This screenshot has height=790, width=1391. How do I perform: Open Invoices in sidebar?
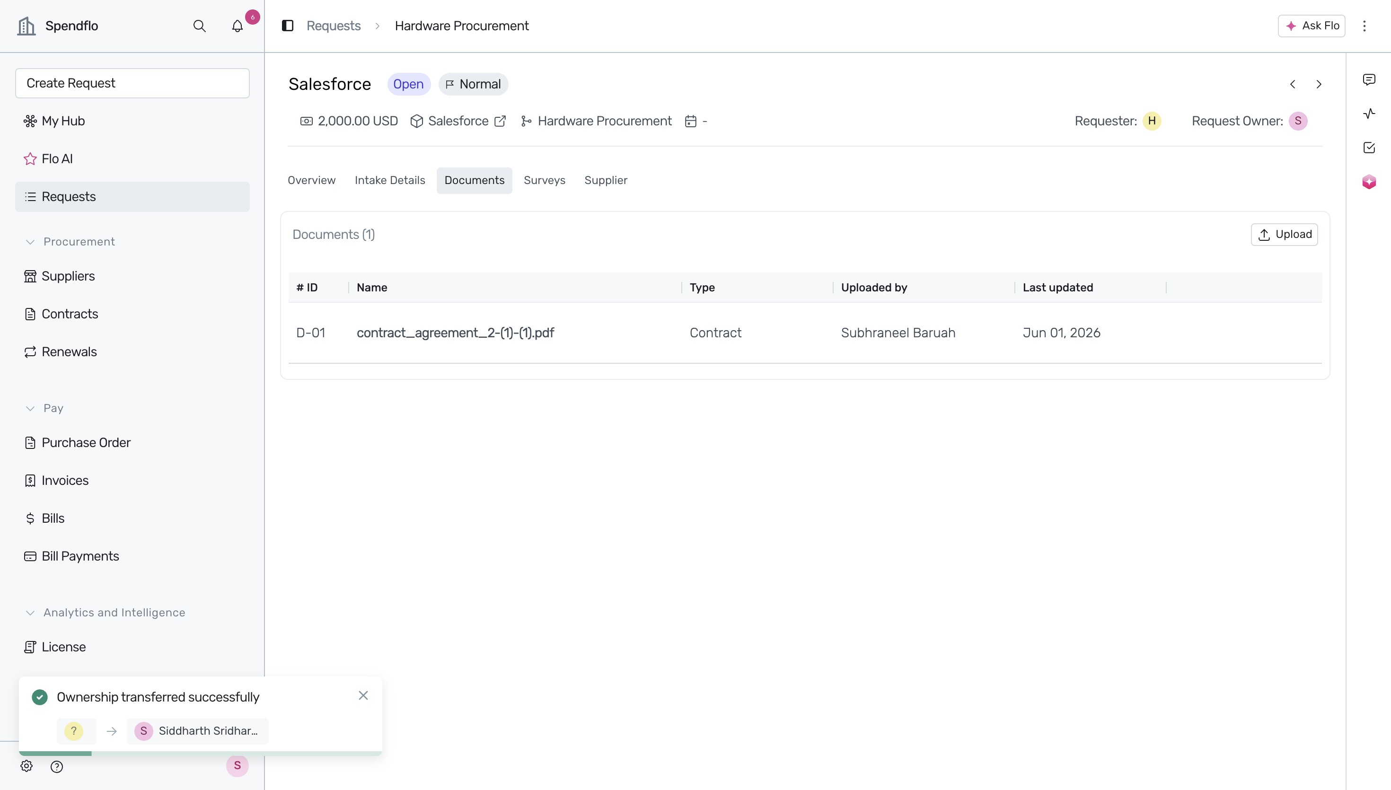click(x=132, y=481)
